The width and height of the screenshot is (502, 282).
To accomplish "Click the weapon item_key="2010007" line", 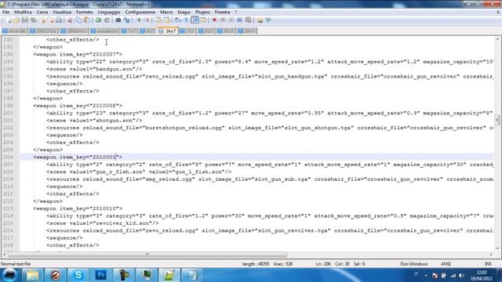I will (78, 54).
